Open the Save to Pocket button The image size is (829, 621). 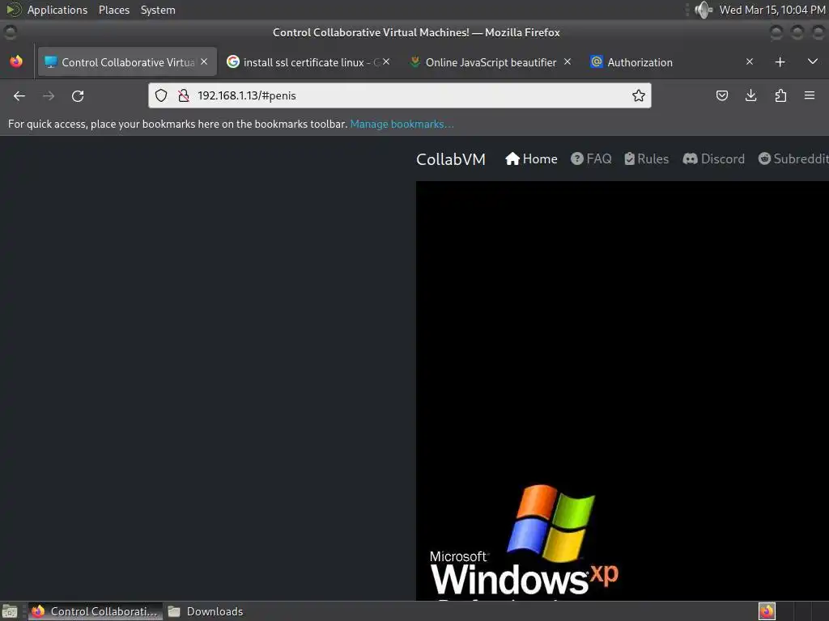pos(721,95)
